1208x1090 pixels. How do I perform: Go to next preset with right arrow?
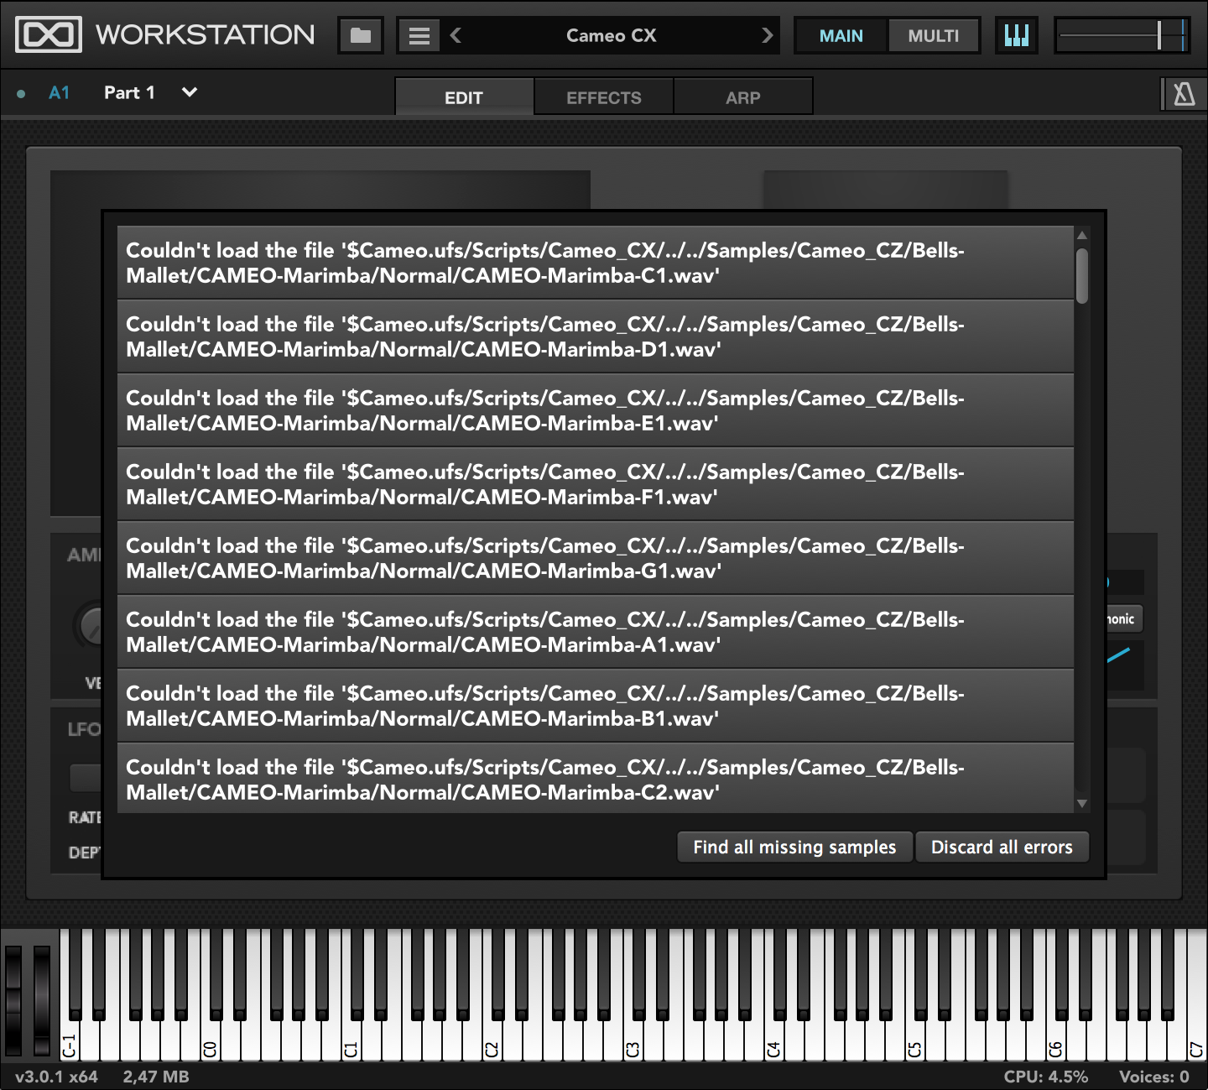767,35
